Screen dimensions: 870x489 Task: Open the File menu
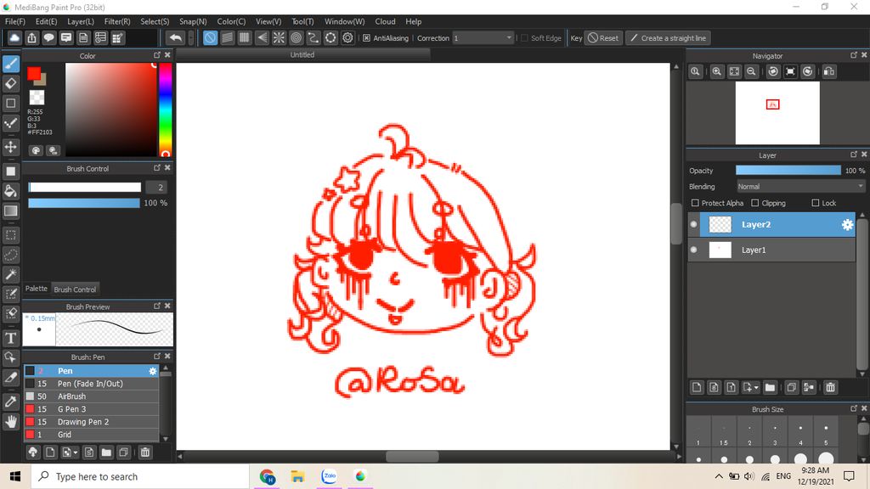tap(15, 21)
